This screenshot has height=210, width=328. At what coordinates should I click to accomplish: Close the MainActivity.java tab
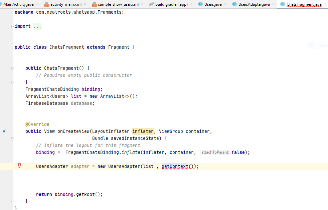(x=37, y=4)
